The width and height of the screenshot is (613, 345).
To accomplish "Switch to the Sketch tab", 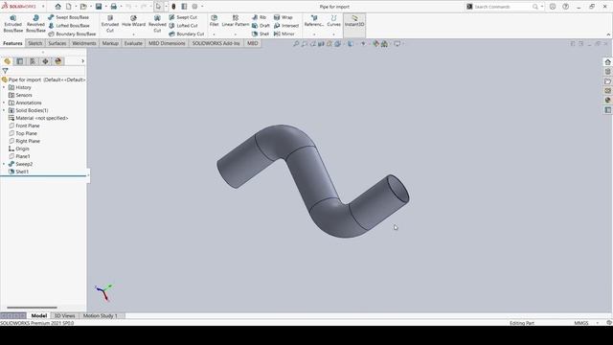I will pyautogui.click(x=34, y=43).
